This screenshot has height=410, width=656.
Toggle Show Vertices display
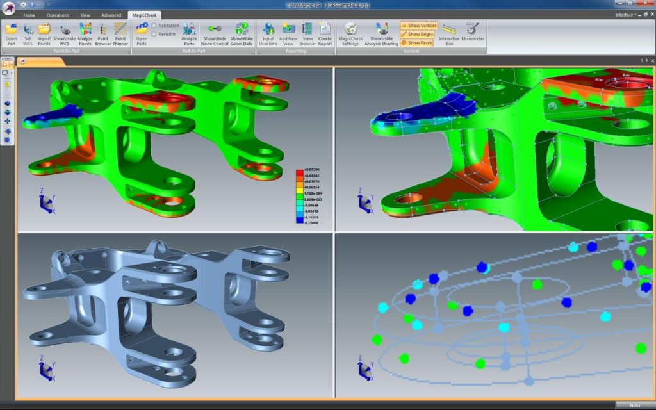[418, 26]
